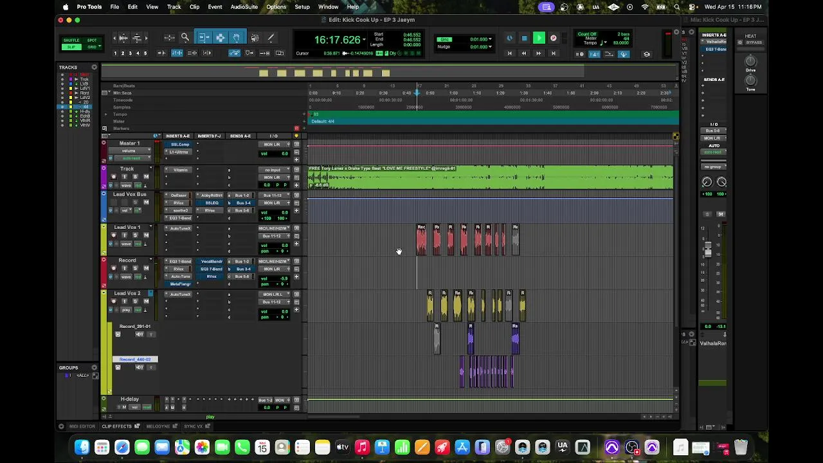This screenshot has width=823, height=463.
Task: Open DeEsser insert on Lead Vox Bus
Action: point(179,195)
